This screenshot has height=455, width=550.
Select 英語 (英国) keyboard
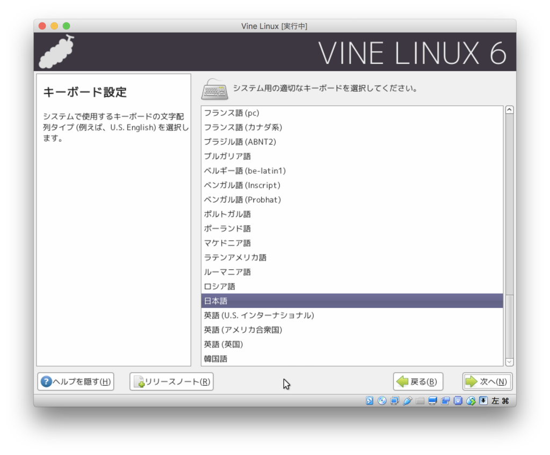coord(352,344)
